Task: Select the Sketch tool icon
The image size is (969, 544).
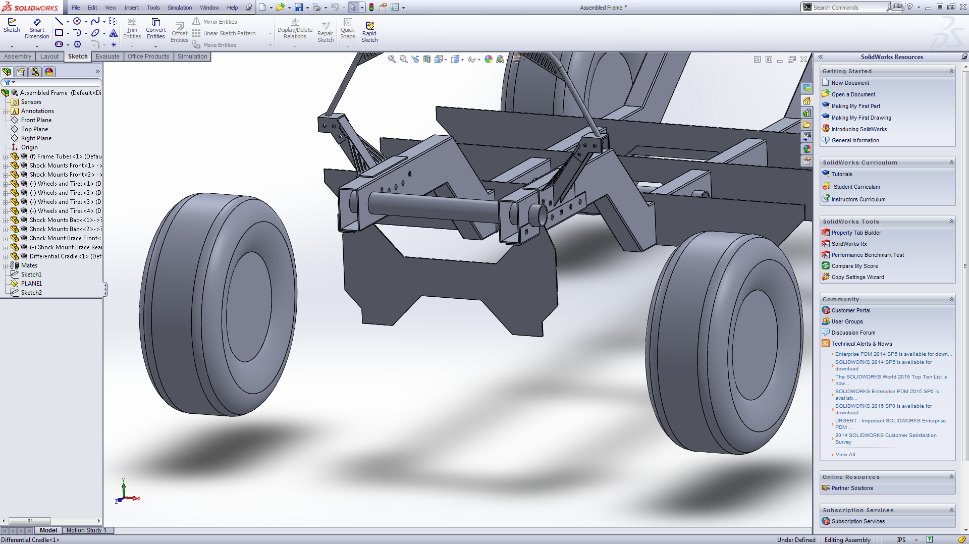Action: pyautogui.click(x=12, y=25)
